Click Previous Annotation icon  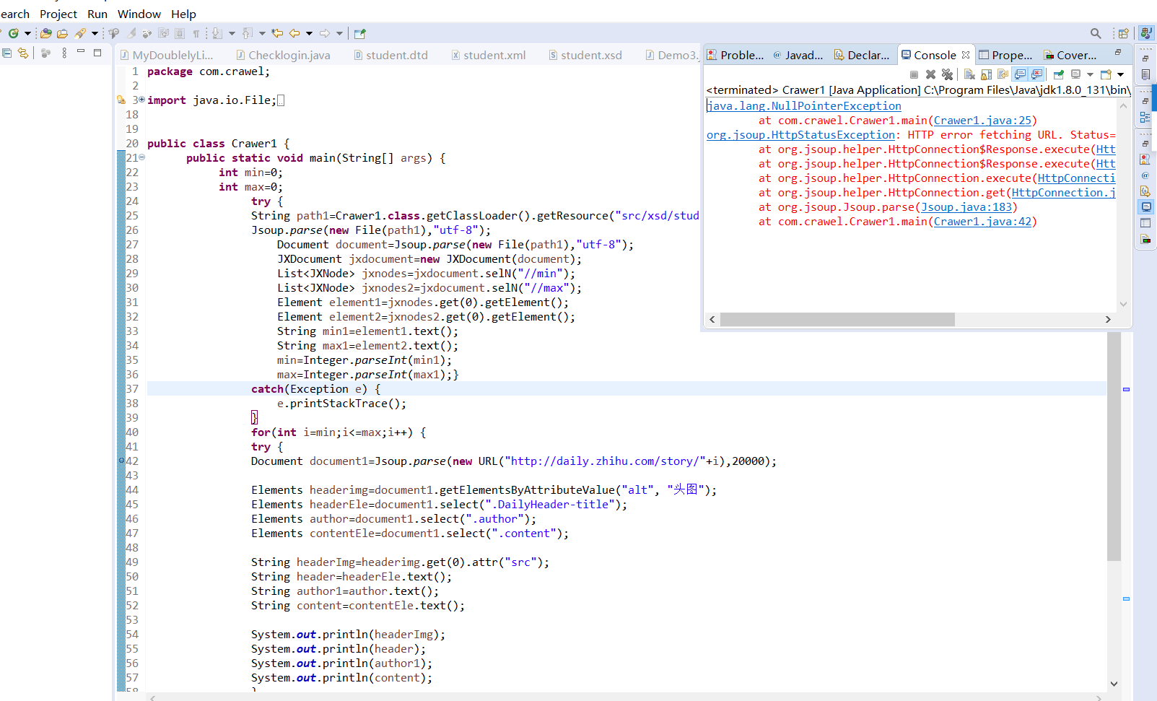click(x=247, y=33)
